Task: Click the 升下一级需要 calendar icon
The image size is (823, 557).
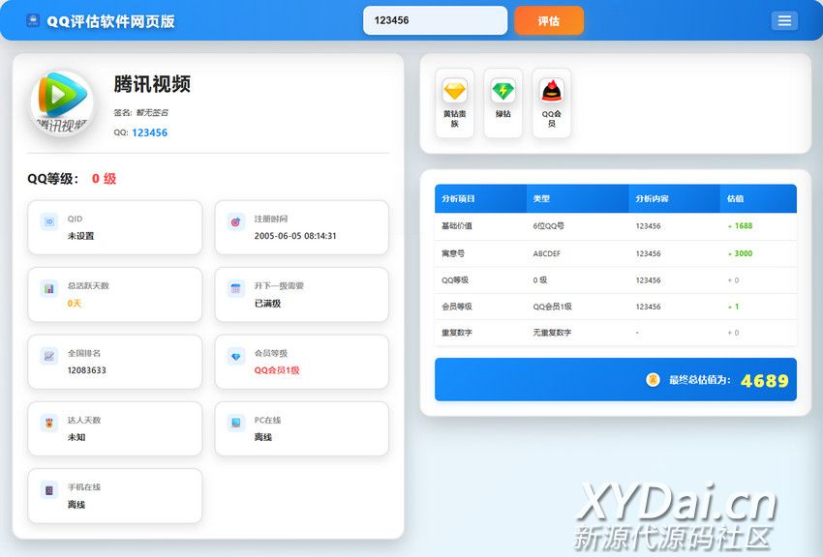Action: 235,288
